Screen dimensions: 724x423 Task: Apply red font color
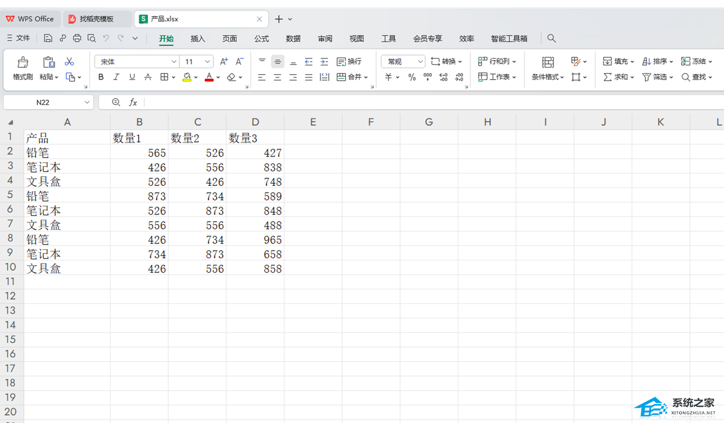coord(209,77)
